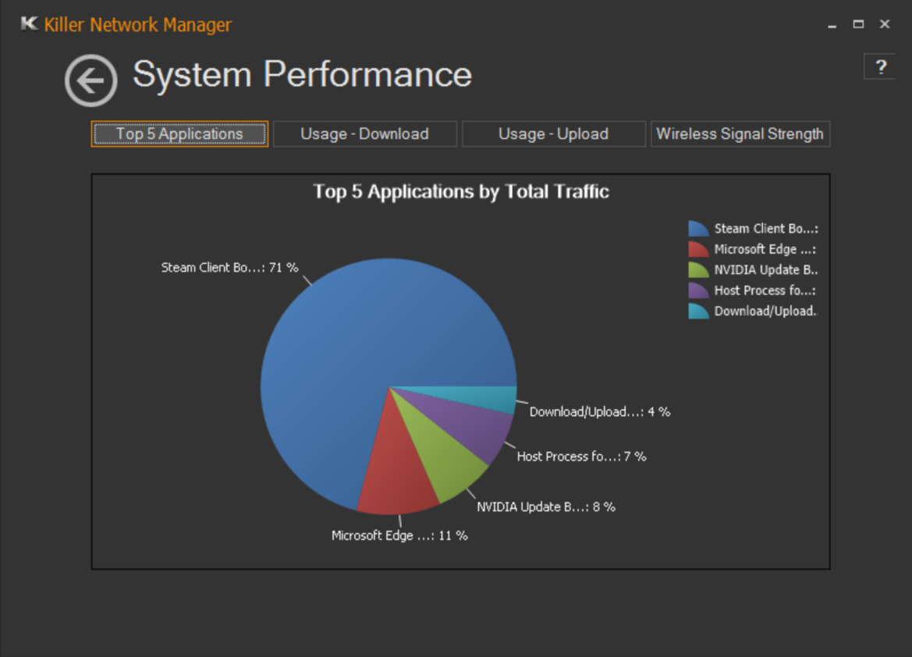Viewport: 912px width, 657px height.
Task: Click the chart title Top 5 Applications by Total Traffic
Action: [460, 191]
